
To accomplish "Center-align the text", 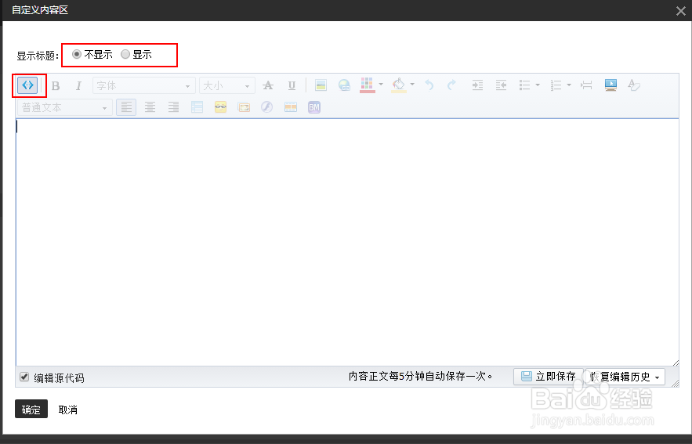I will [150, 107].
